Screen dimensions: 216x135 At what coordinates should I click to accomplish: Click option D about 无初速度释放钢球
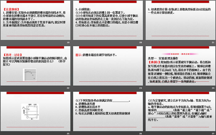click(x=103, y=113)
